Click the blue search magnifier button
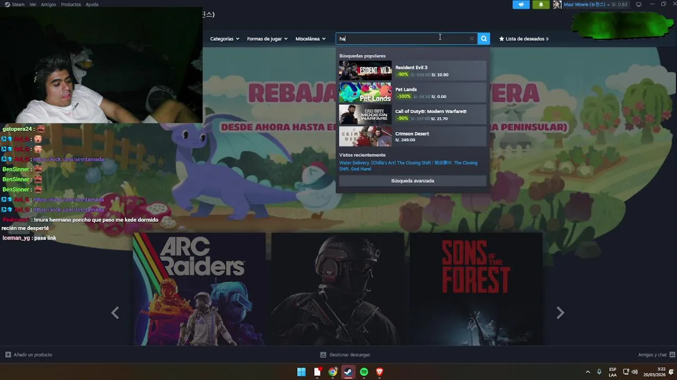 tap(483, 39)
